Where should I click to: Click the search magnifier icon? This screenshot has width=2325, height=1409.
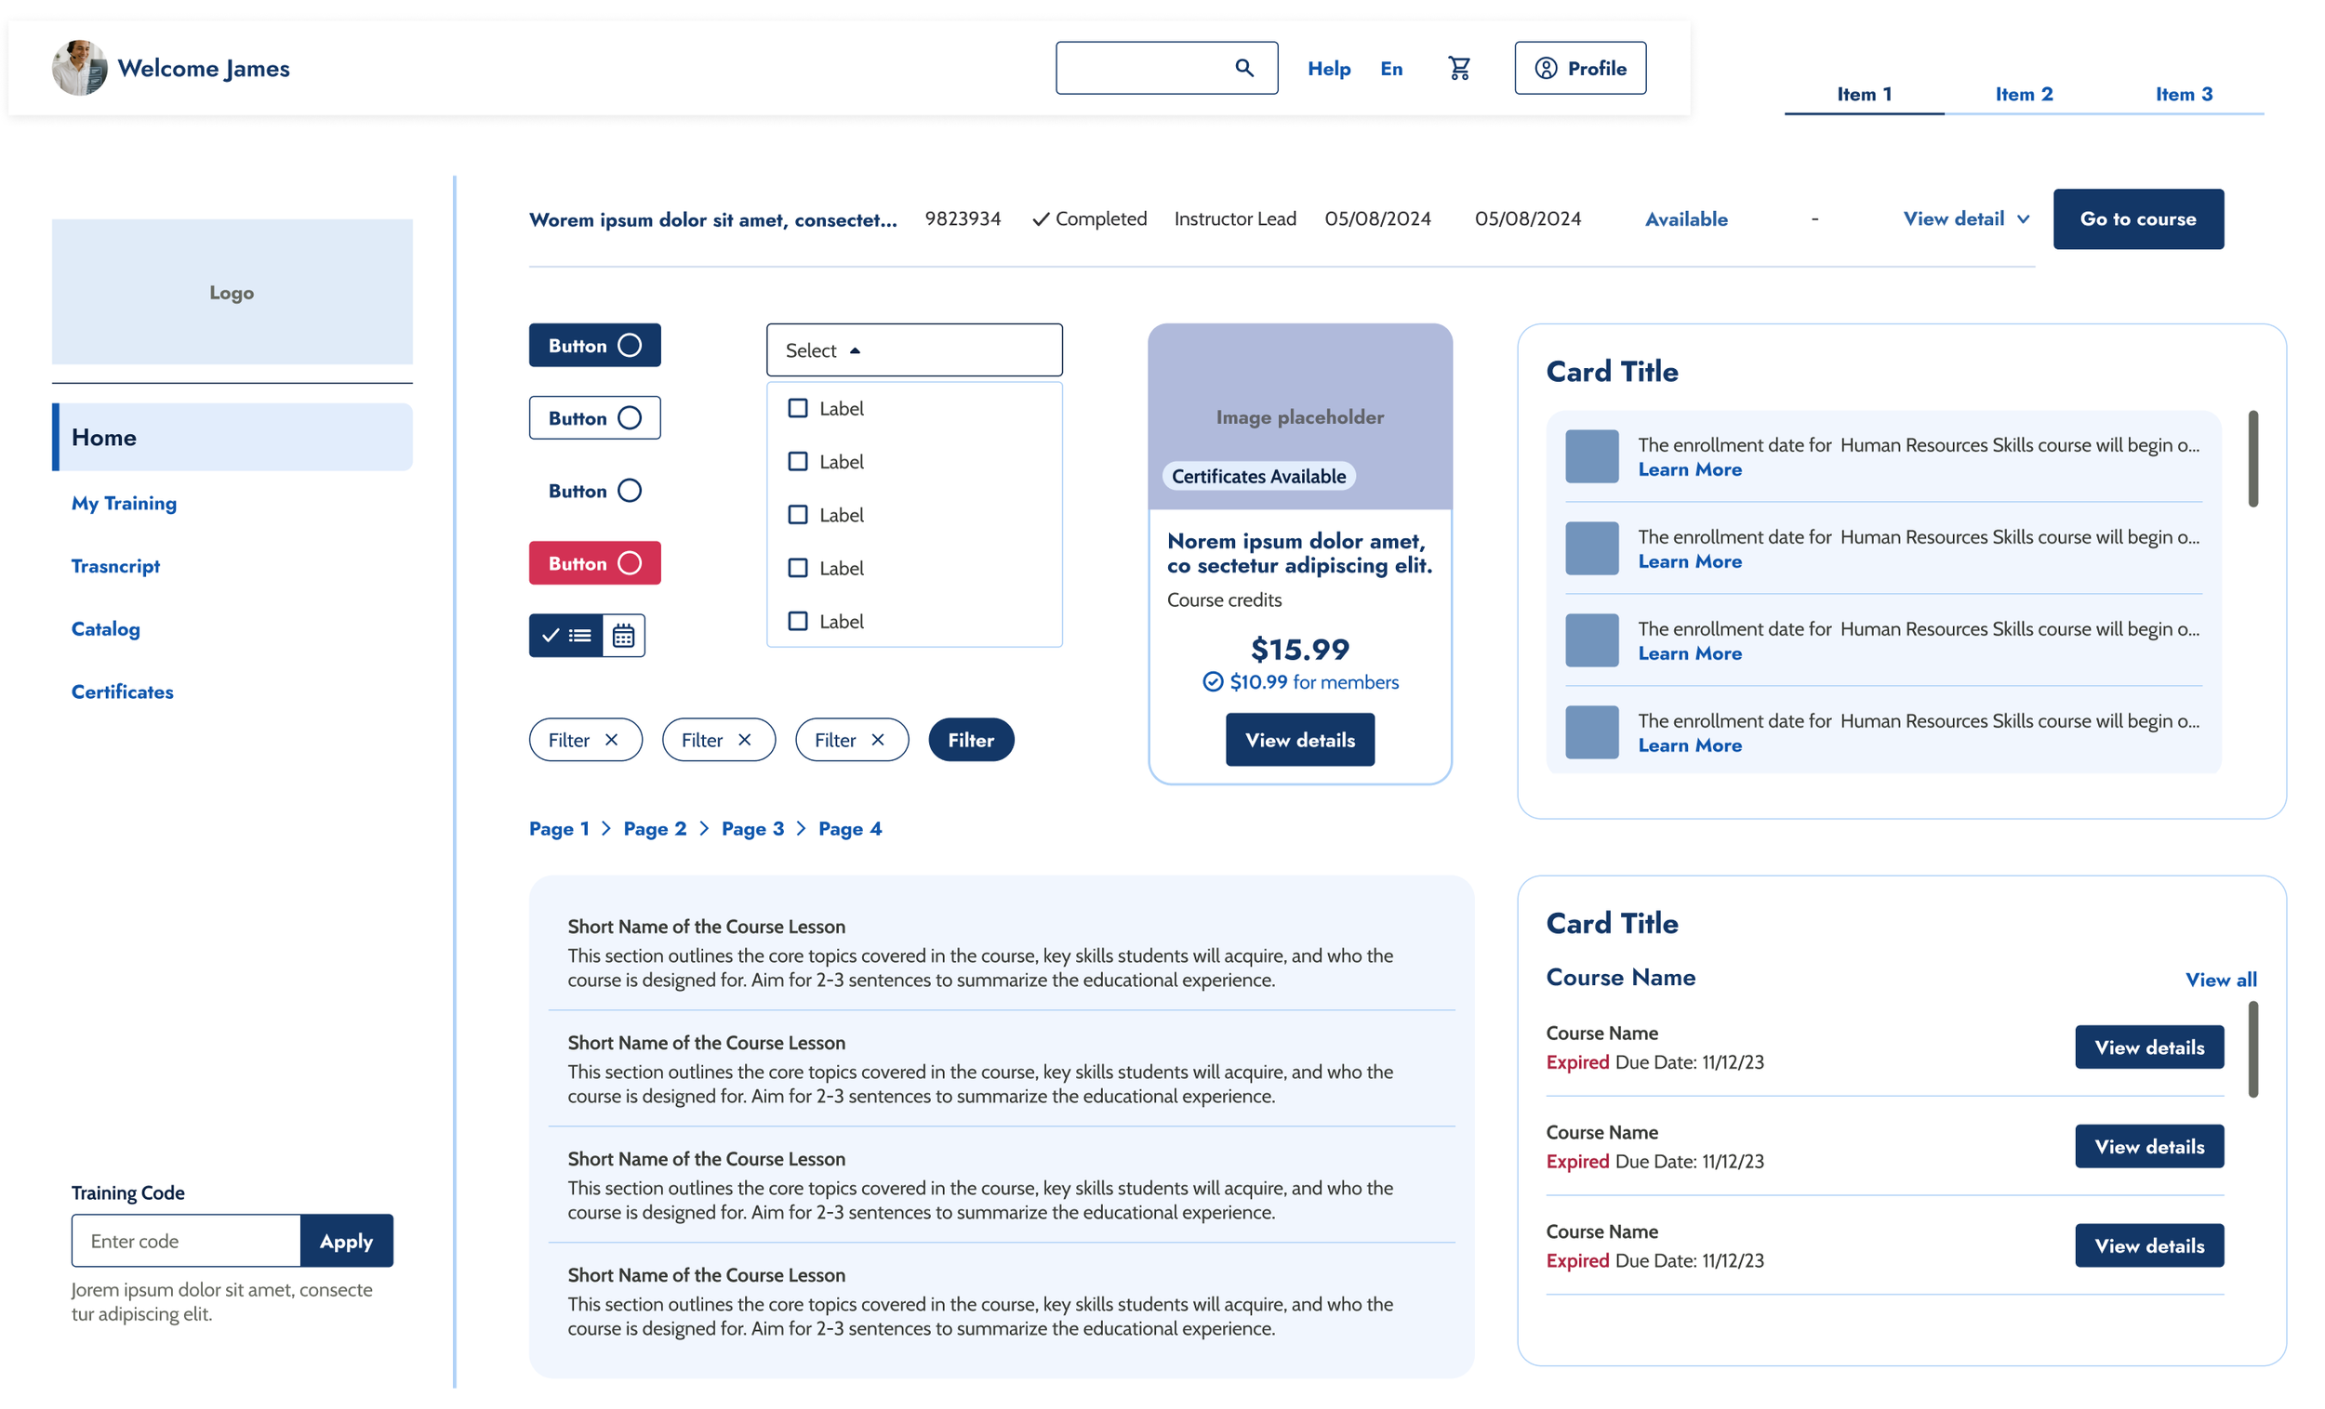point(1243,68)
